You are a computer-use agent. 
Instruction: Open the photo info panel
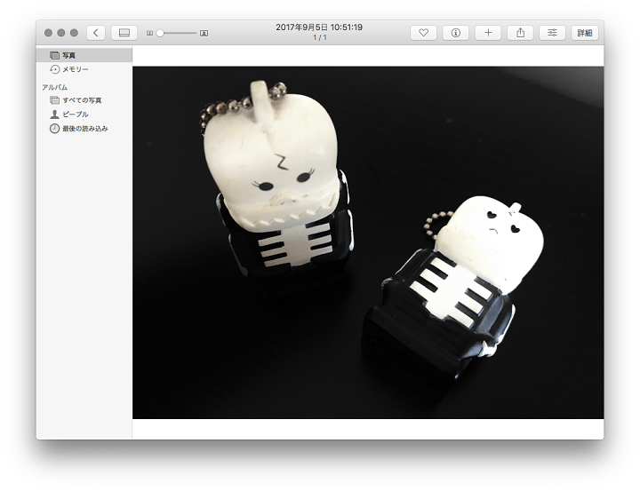455,33
